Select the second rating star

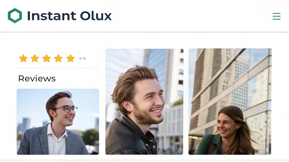point(35,58)
